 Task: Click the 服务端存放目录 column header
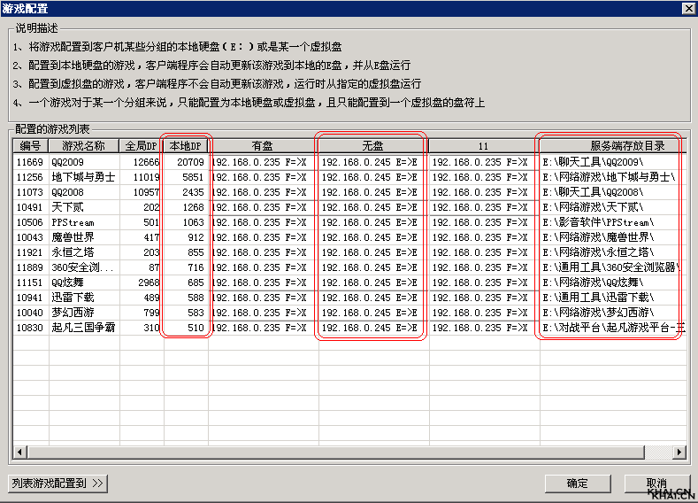(x=613, y=145)
